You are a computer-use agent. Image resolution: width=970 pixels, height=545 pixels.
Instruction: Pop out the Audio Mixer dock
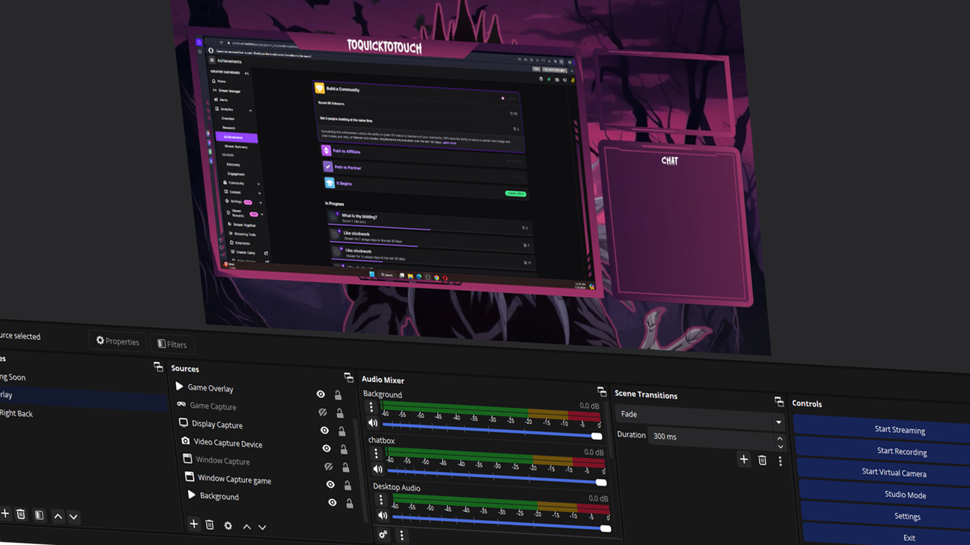[x=601, y=391]
